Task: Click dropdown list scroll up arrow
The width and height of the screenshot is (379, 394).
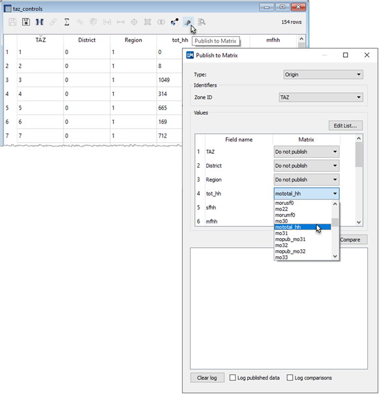Action: (335, 204)
